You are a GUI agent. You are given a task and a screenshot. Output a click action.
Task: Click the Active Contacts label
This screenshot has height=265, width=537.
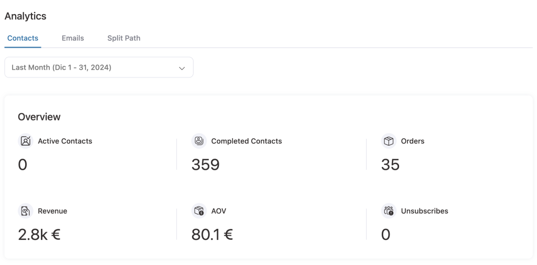point(65,141)
